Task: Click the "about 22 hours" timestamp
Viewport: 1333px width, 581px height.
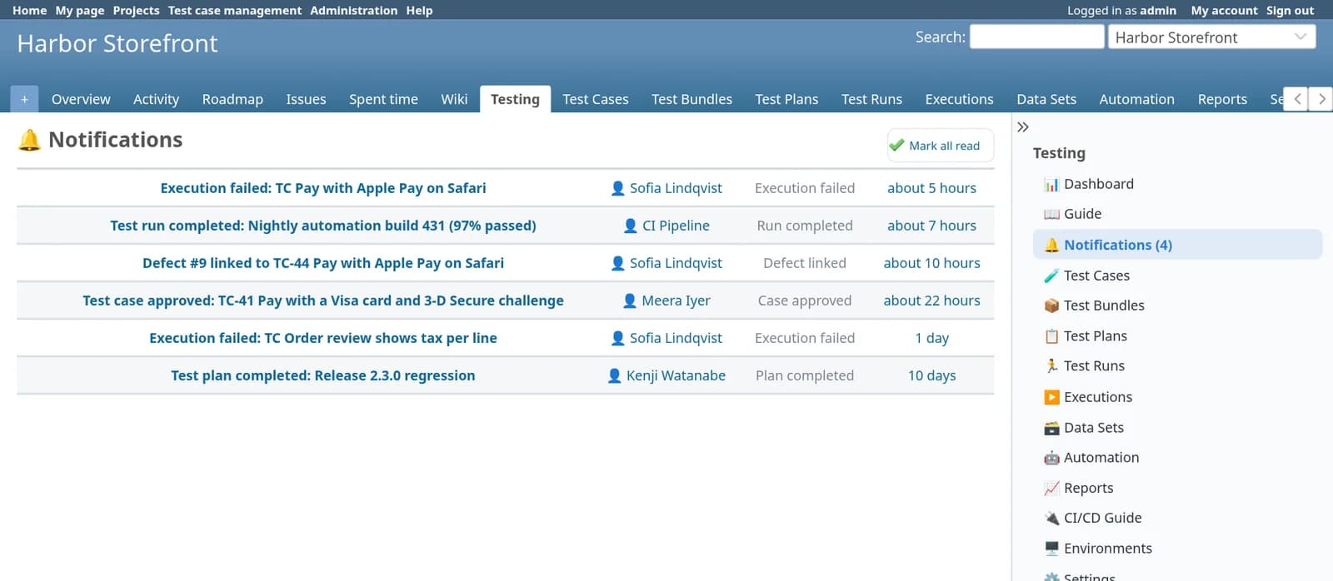Action: click(931, 300)
